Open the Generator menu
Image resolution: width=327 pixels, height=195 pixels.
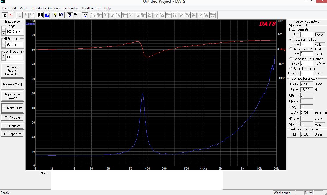71,8
